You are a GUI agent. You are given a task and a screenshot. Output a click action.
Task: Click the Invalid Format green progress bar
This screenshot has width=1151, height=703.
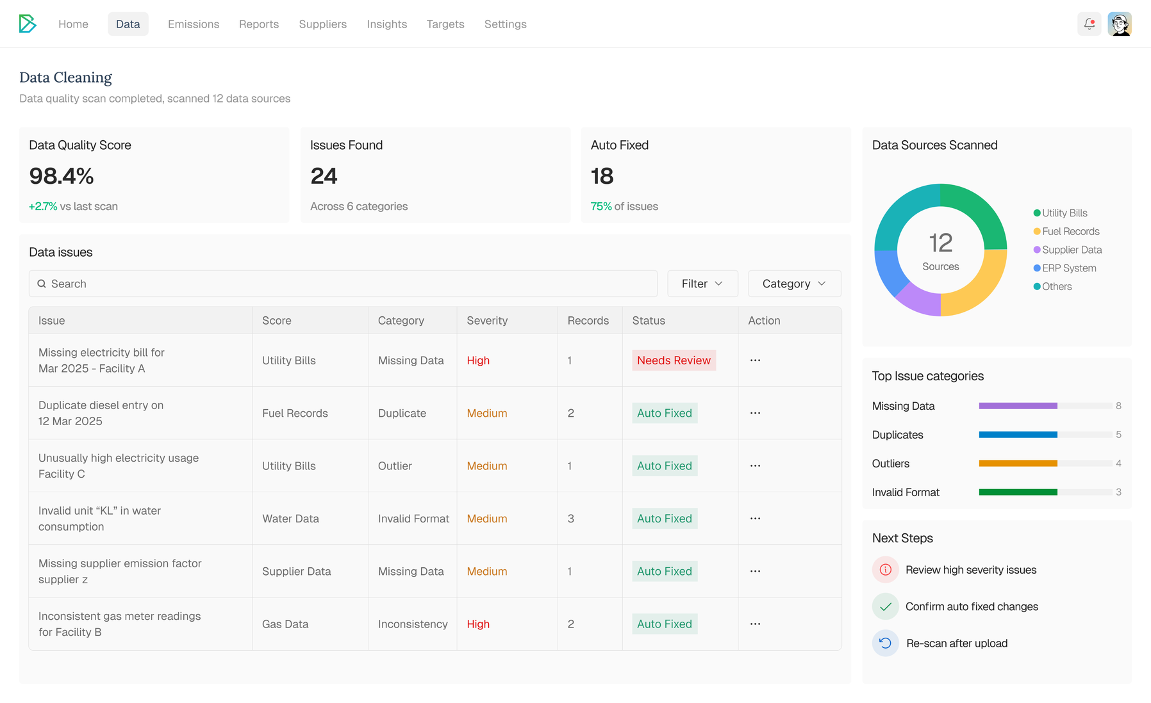(x=1018, y=492)
